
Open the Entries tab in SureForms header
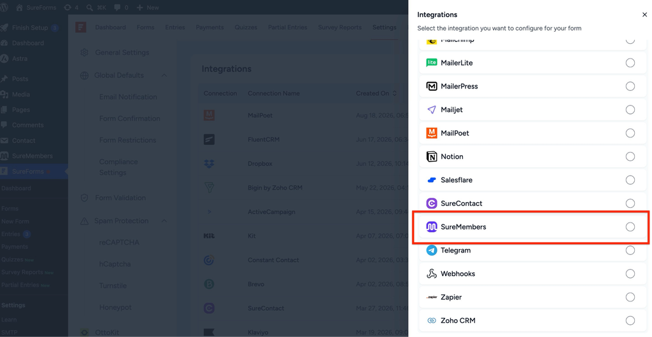coord(175,27)
